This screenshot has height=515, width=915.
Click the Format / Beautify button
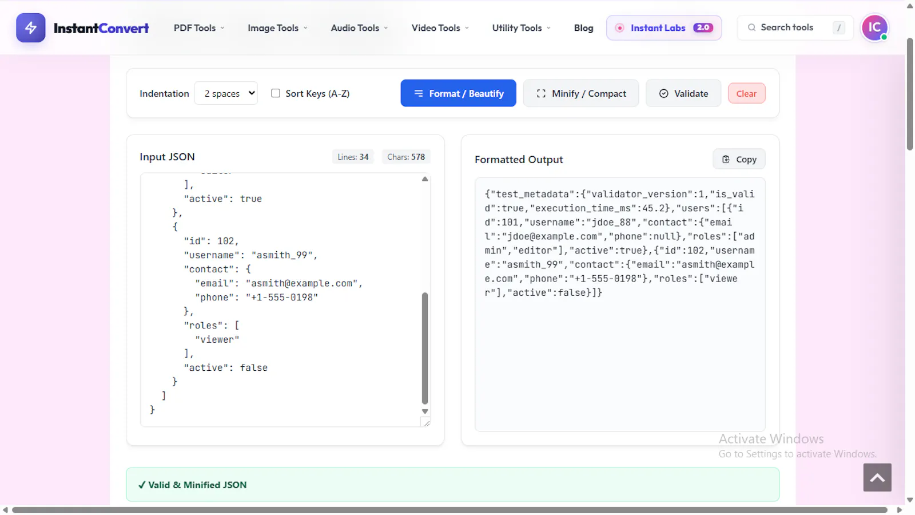pyautogui.click(x=458, y=93)
